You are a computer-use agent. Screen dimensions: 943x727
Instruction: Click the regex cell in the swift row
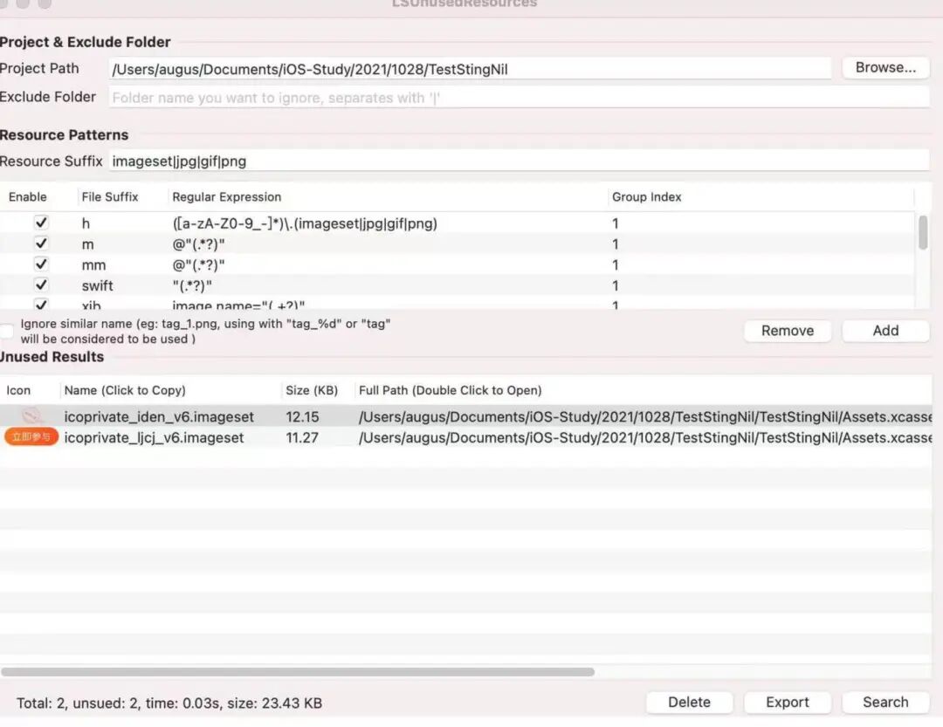point(192,285)
